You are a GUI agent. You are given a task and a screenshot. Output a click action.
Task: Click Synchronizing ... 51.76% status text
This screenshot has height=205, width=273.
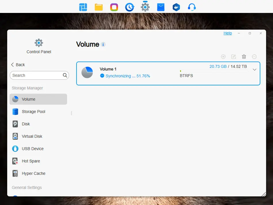(128, 76)
